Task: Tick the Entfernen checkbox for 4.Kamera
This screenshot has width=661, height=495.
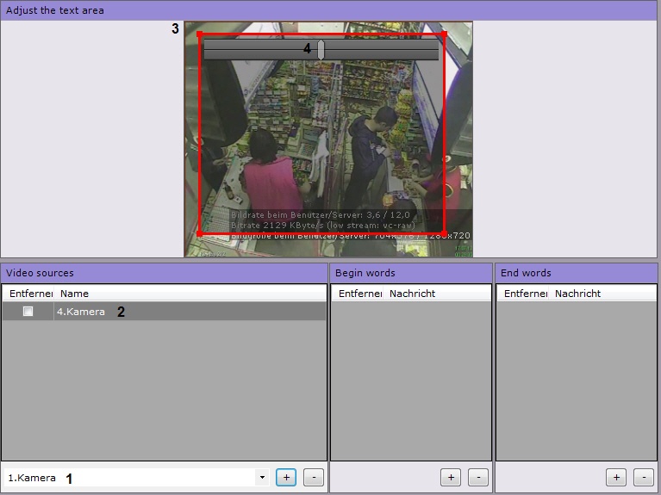Action: [x=28, y=312]
